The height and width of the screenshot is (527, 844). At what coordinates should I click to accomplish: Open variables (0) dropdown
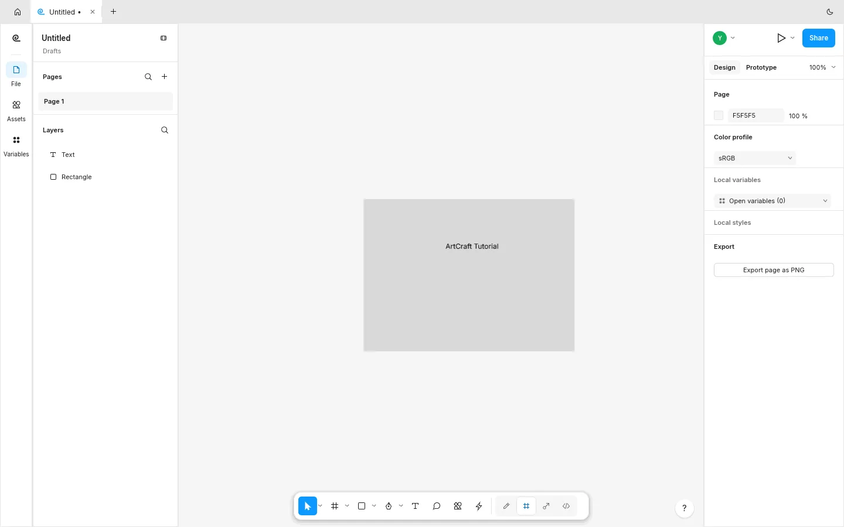coord(772,201)
